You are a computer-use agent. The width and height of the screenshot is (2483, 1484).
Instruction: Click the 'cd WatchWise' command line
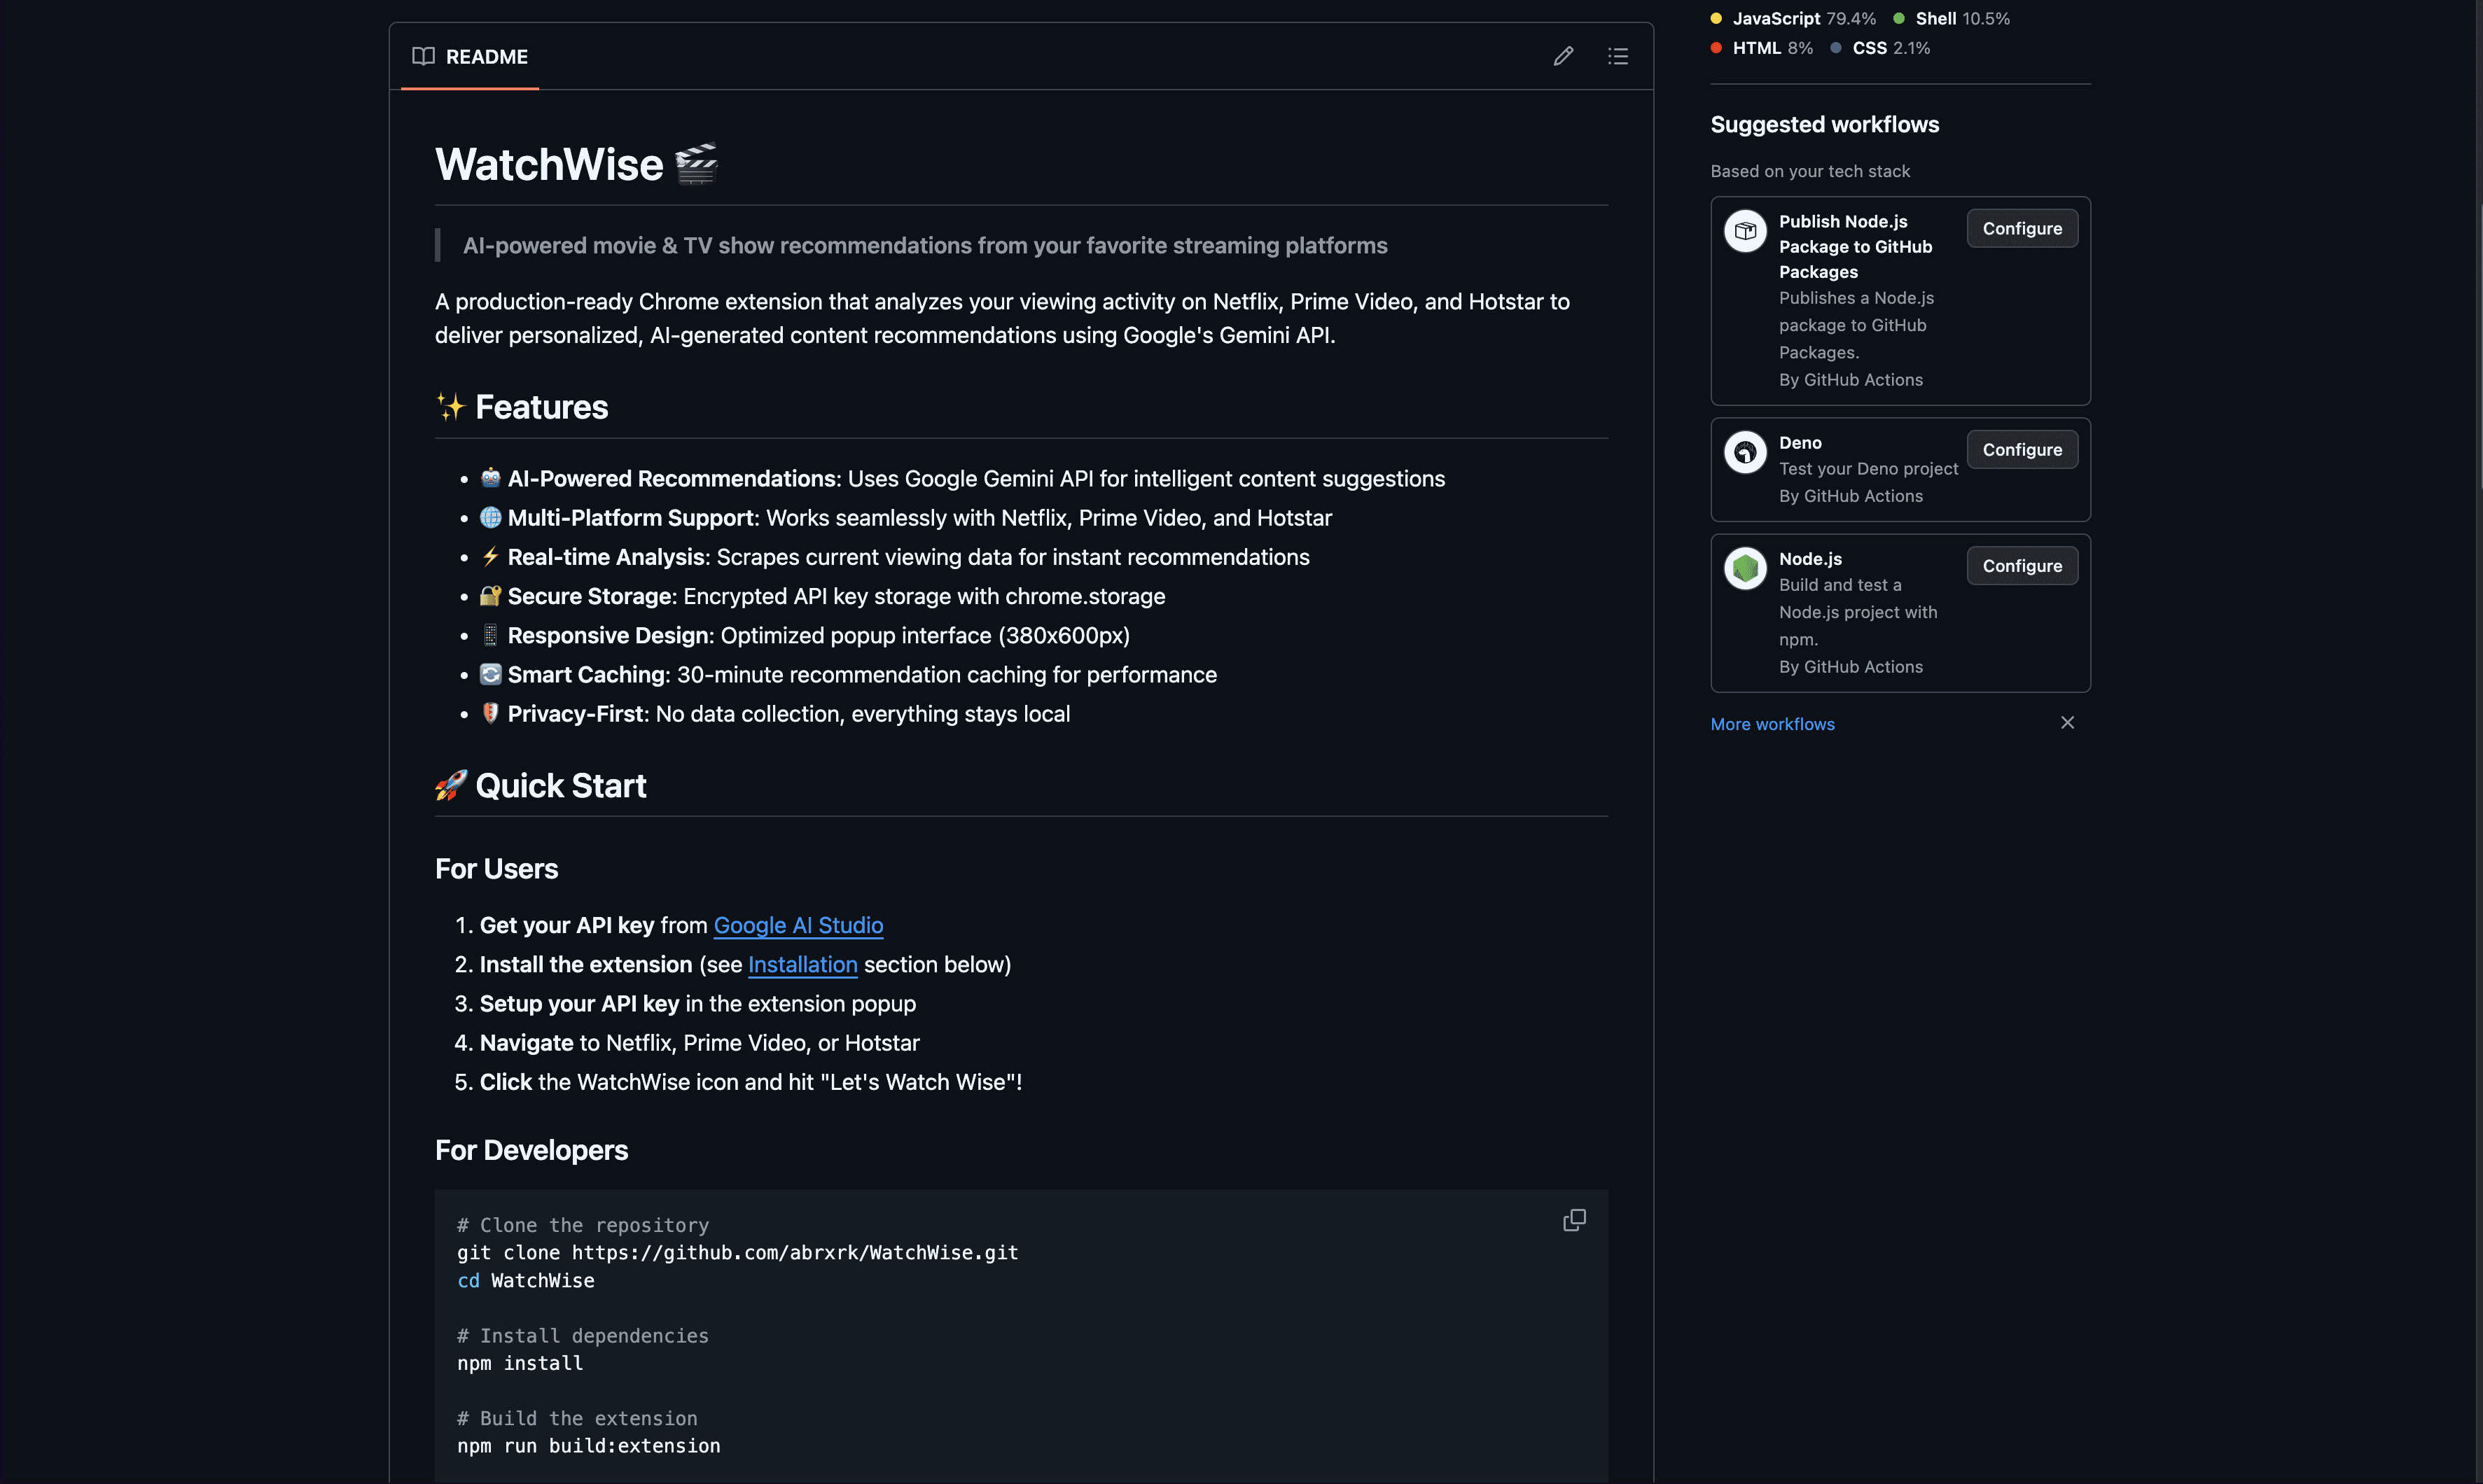click(x=526, y=1280)
